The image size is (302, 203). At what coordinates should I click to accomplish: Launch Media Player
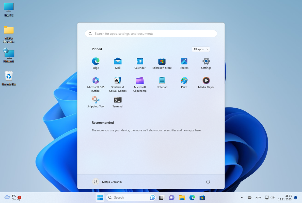pos(206,83)
